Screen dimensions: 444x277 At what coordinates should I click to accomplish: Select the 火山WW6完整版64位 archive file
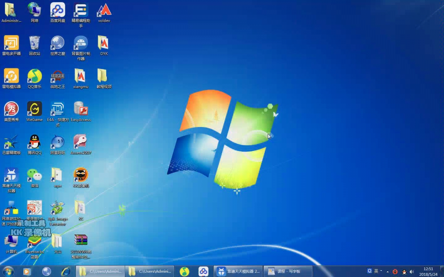[81, 246]
